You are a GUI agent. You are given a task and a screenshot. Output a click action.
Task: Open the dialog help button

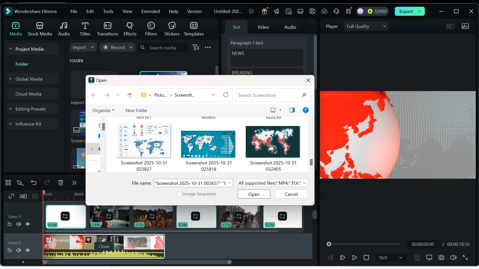[x=305, y=110]
